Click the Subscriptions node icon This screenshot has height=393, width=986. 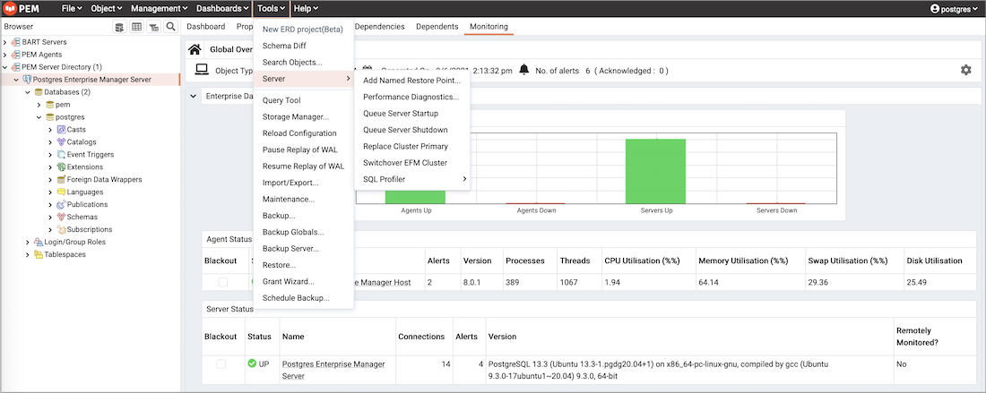coord(61,230)
